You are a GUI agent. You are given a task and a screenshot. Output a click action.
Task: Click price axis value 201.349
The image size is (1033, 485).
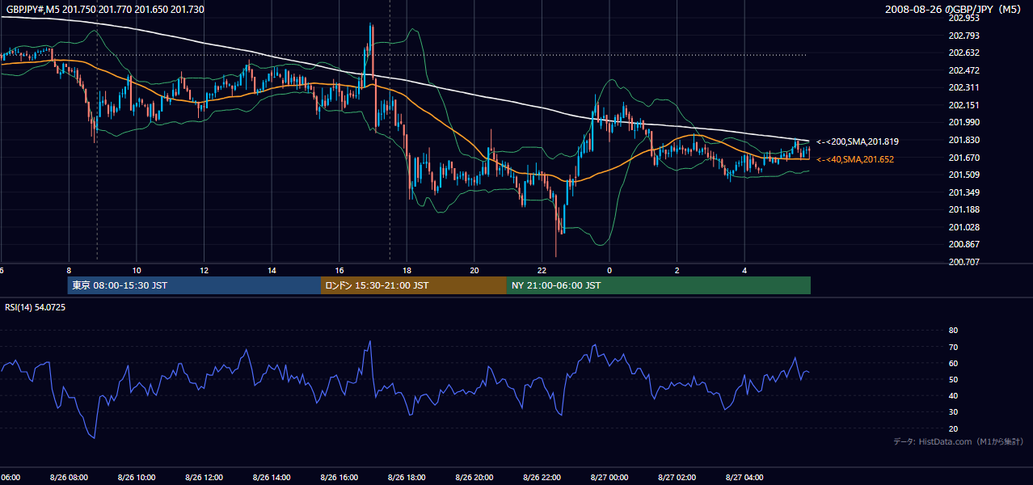(x=964, y=192)
